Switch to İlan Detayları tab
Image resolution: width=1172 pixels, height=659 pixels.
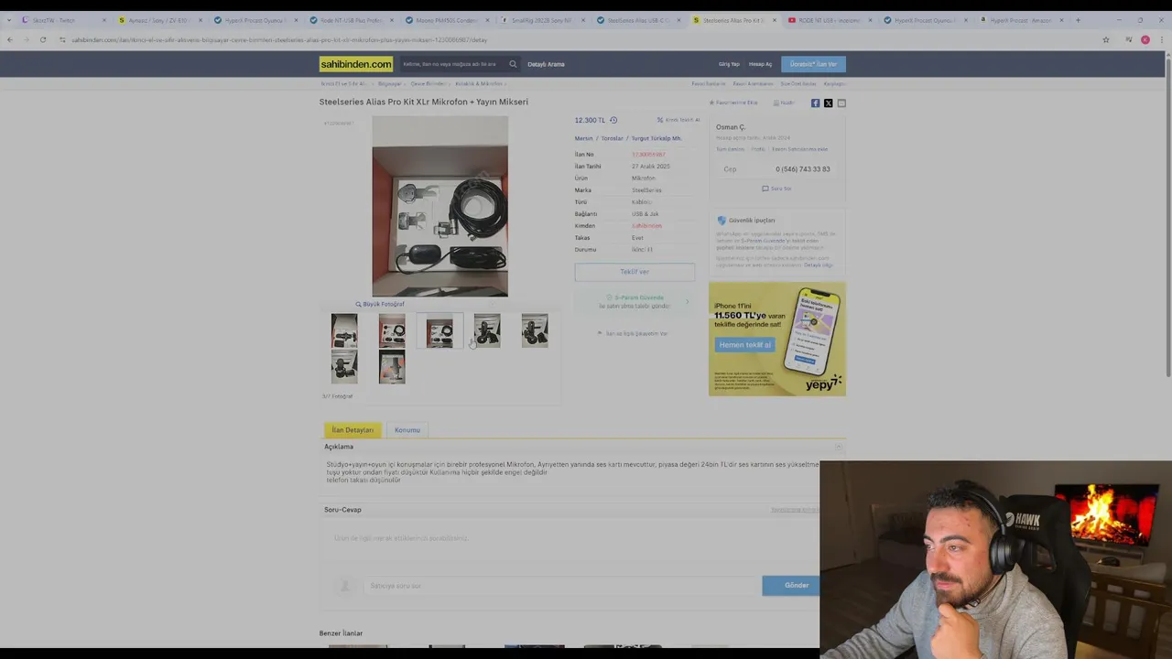(x=353, y=430)
